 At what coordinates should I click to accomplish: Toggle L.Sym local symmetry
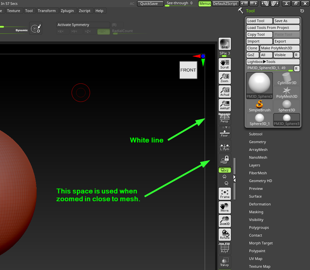click(x=224, y=146)
